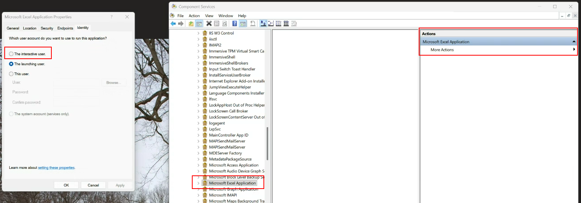
Task: Switch to Detail view in toolbar
Action: pos(286,24)
